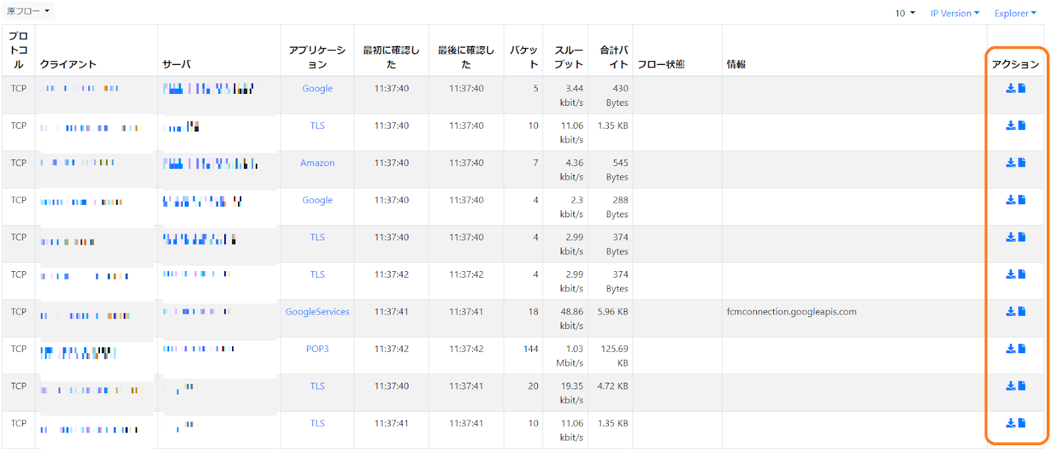Screen dimensions: 1052x453
Task: Click the file icon in the Amazon row
Action: point(1022,163)
